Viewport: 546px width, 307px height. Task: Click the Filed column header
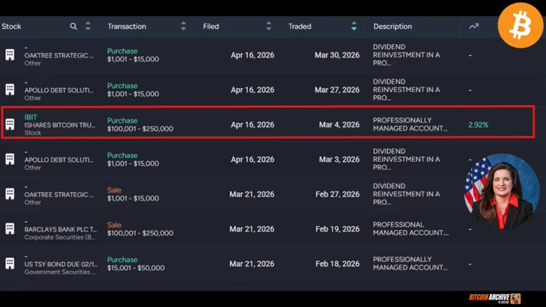pos(211,26)
